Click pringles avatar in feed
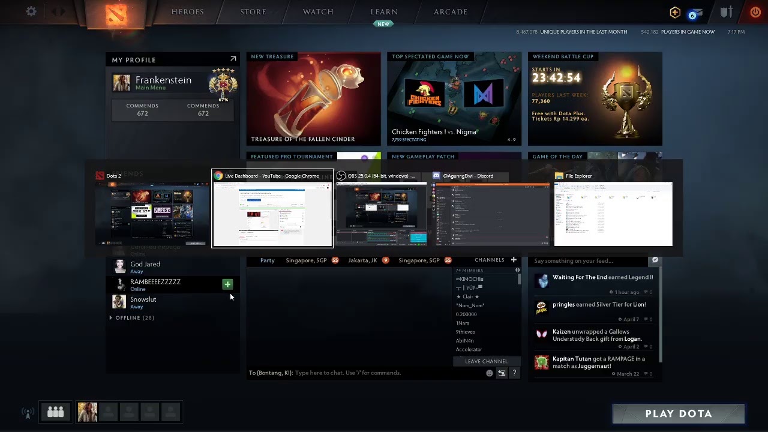Viewport: 768px width, 432px height. point(542,308)
